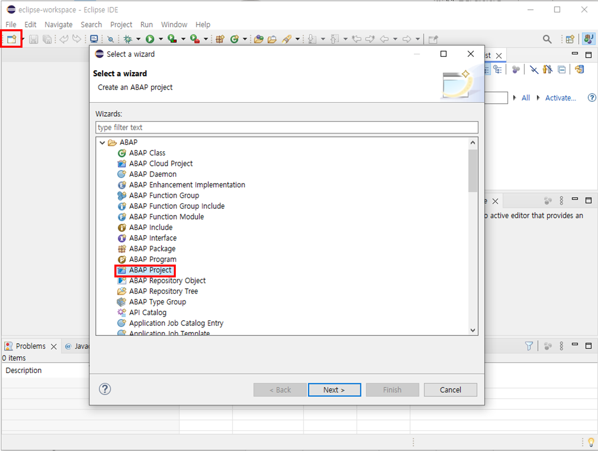The height and width of the screenshot is (451, 598).
Task: Open the dropdown arrow beside External Tools icon
Action: point(206,39)
